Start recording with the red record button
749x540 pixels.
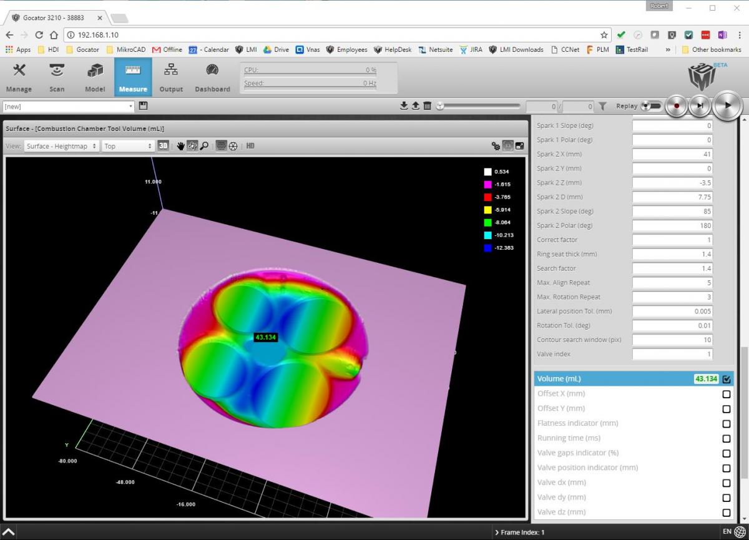point(676,106)
